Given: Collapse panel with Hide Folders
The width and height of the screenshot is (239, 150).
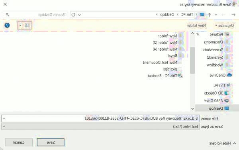Looking at the screenshot, I should pyautogui.click(x=223, y=144).
